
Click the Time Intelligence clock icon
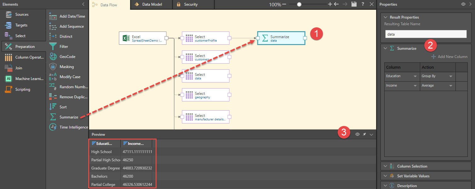point(53,127)
